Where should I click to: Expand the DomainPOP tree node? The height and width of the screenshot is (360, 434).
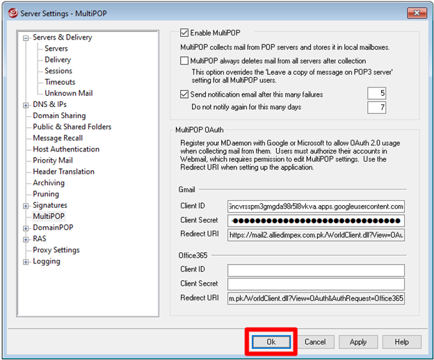(26, 228)
